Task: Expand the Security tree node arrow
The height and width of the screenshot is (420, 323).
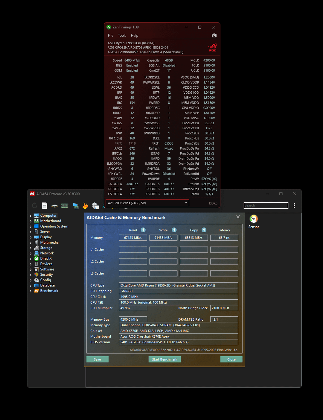Action: 31,275
